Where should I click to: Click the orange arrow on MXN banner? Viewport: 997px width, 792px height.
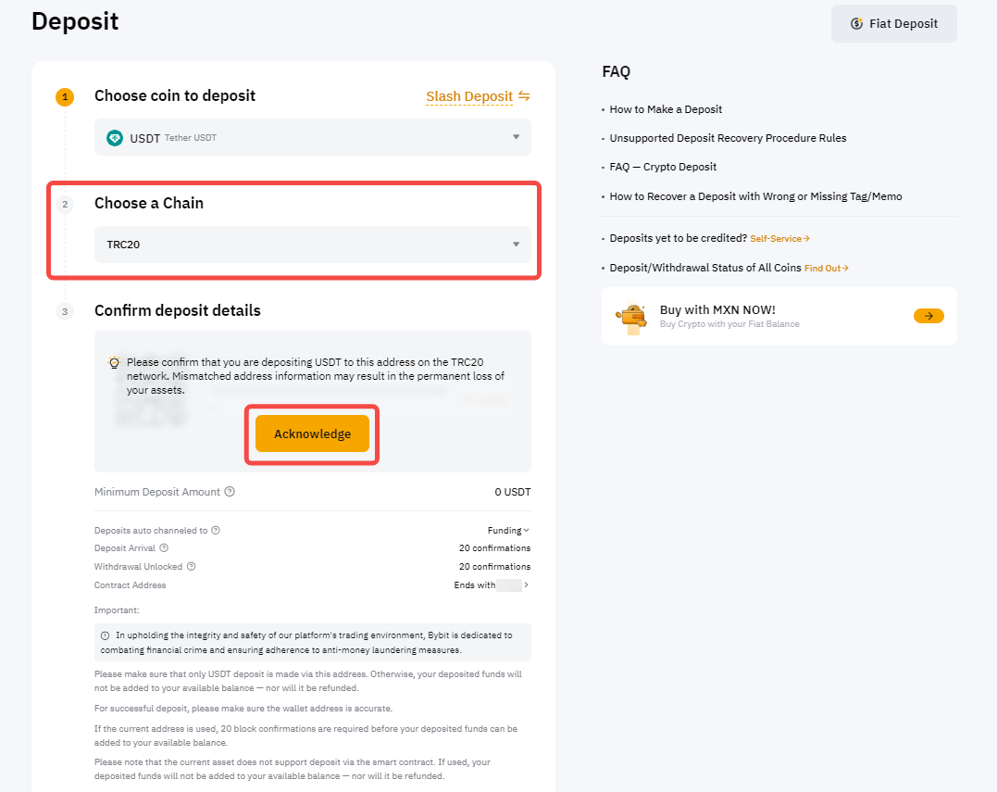tap(928, 316)
